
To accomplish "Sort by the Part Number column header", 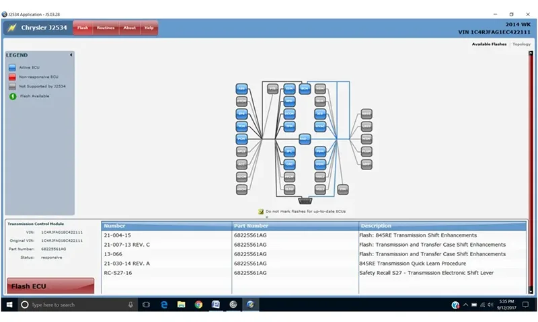I will click(295, 226).
